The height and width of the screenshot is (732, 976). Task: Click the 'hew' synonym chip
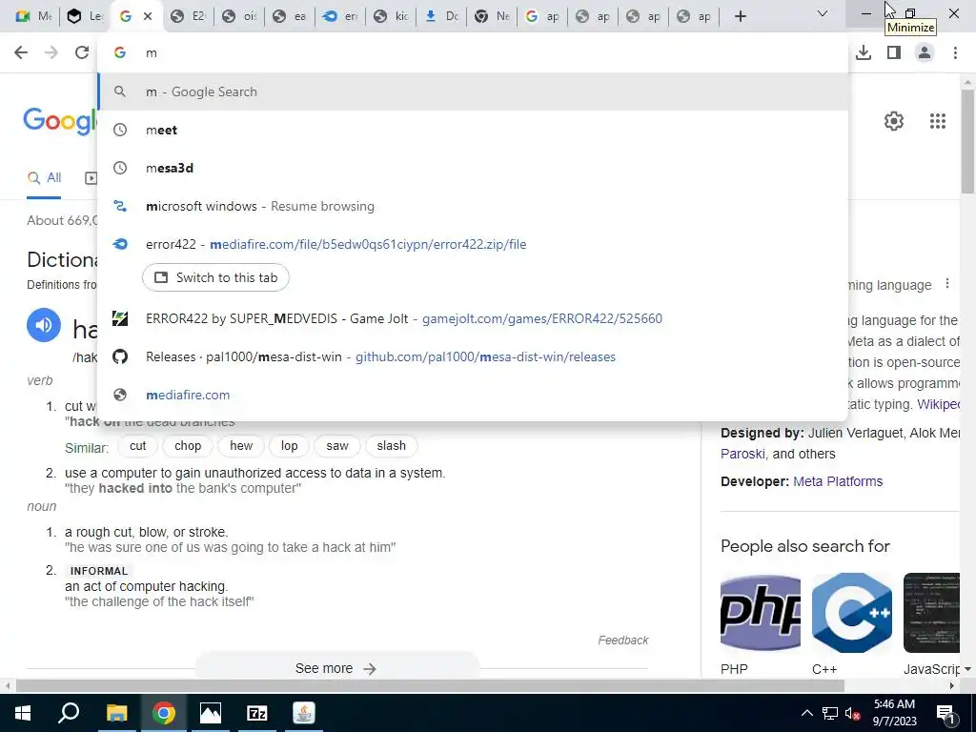coord(241,446)
